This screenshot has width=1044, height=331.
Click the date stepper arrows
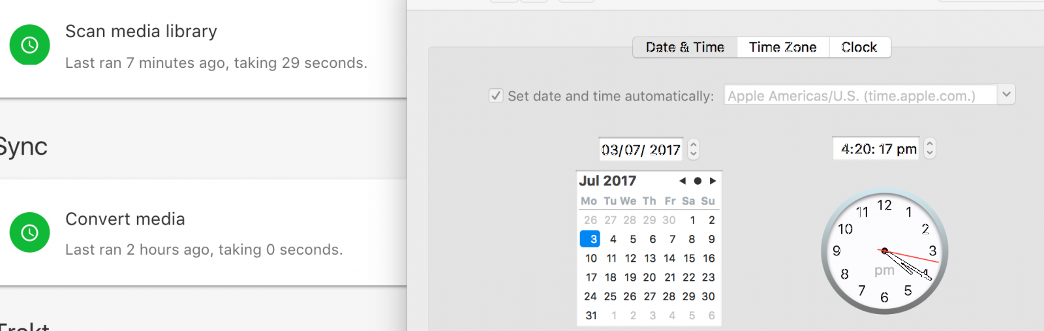click(x=694, y=150)
